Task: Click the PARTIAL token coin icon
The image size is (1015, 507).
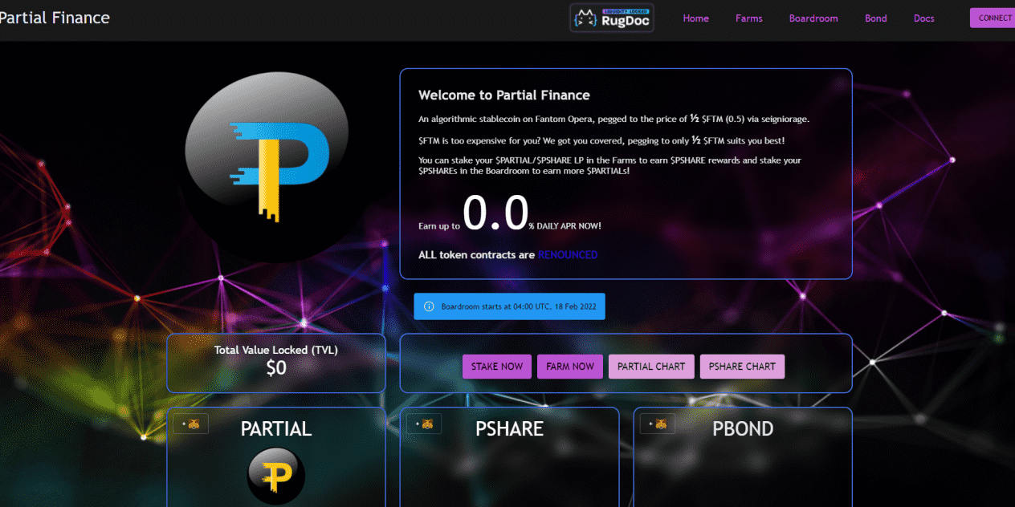Action: point(275,477)
